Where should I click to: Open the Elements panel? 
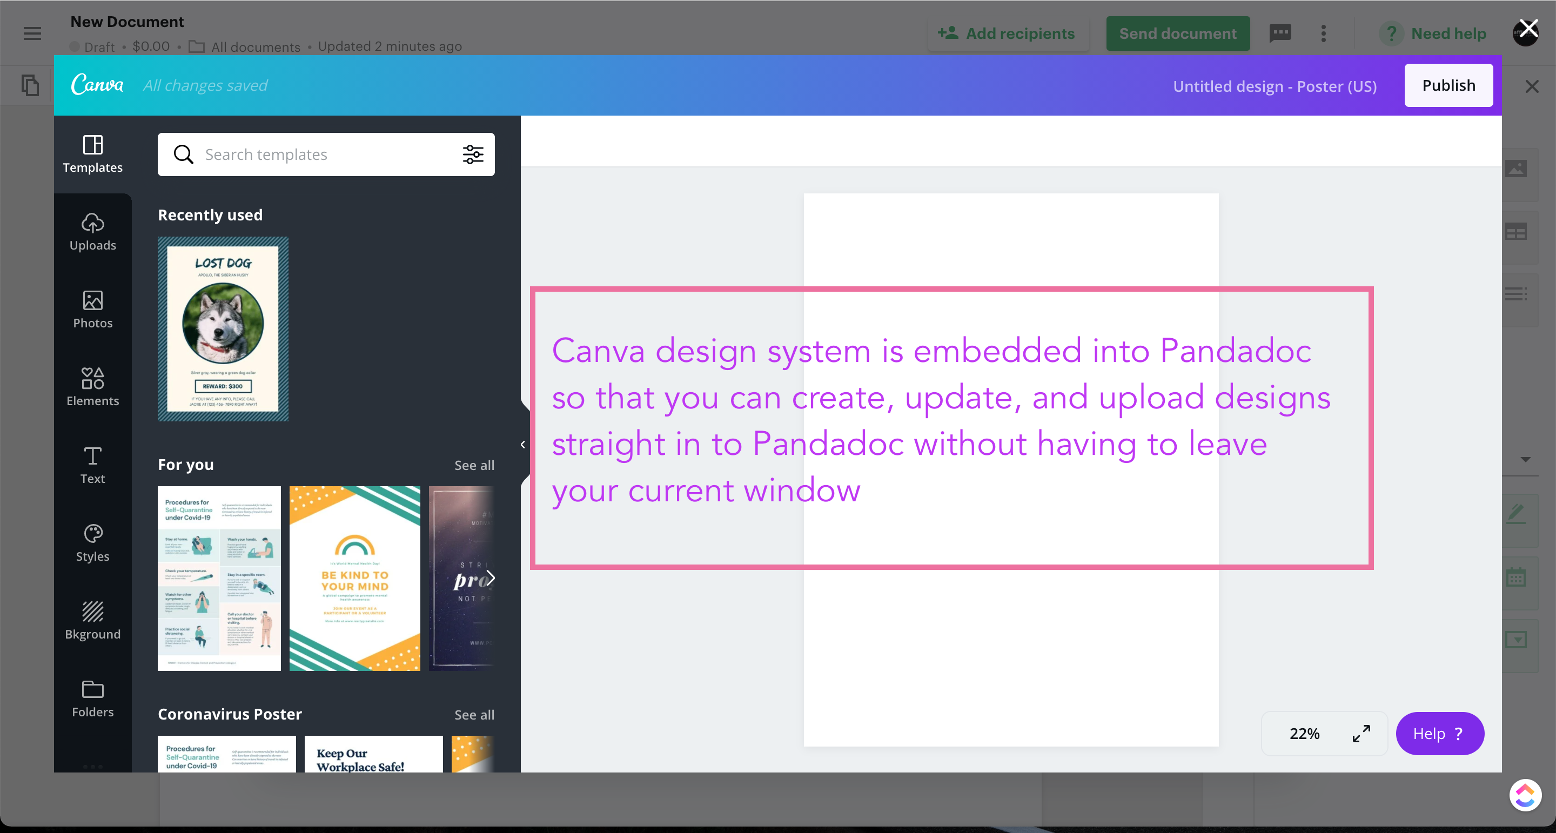point(92,387)
